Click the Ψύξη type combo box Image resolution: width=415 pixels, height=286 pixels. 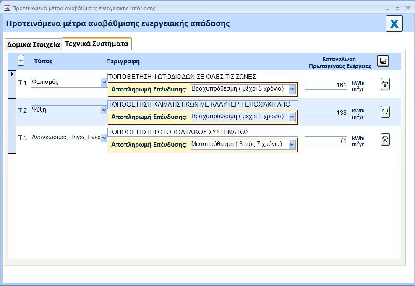pyautogui.click(x=69, y=110)
